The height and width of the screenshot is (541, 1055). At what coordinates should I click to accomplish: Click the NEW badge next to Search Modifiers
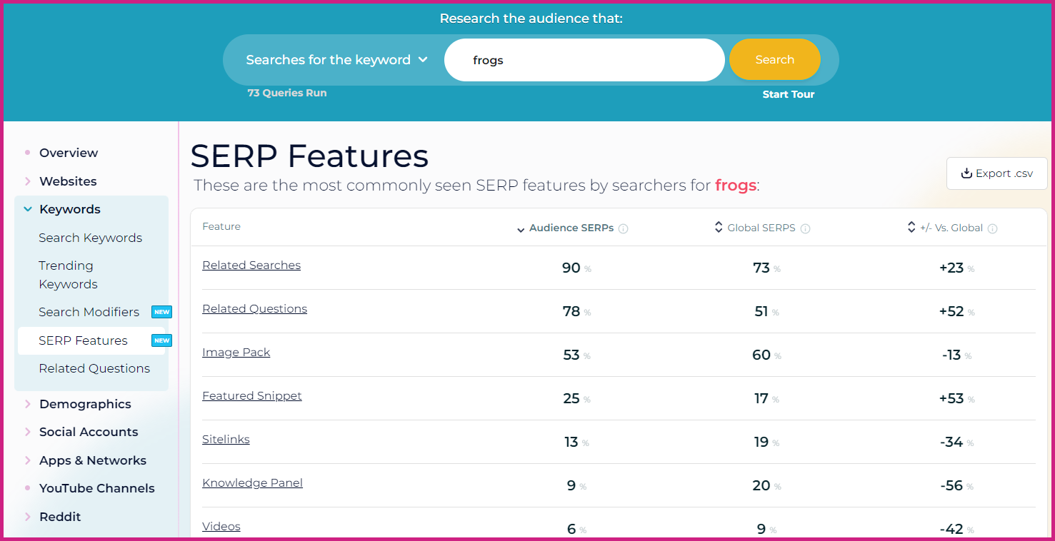pos(161,312)
